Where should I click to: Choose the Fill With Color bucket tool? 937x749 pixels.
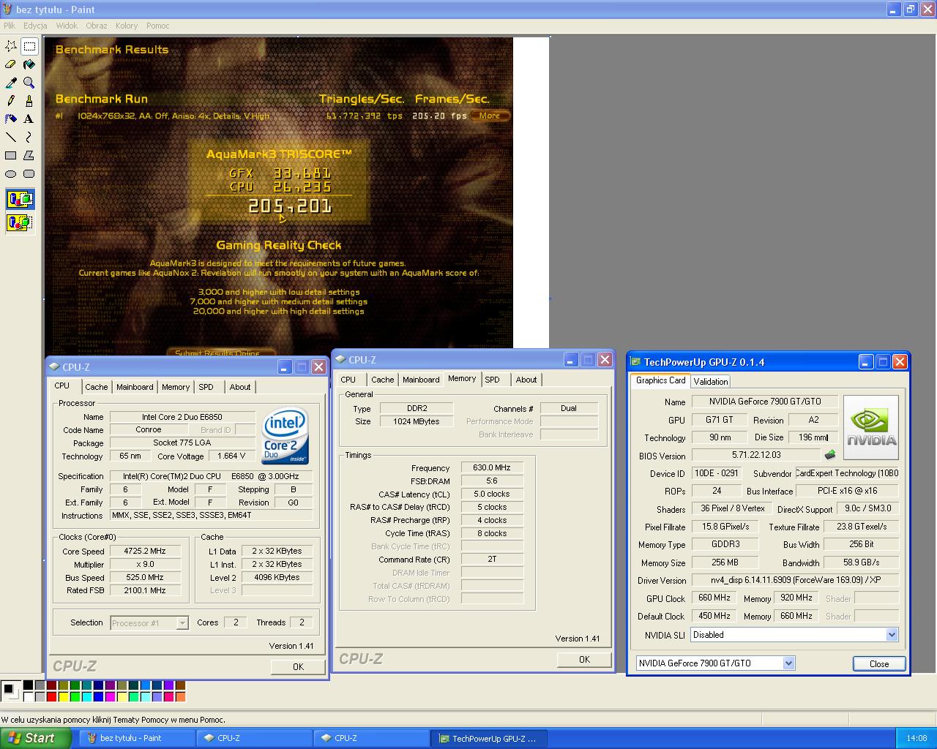pyautogui.click(x=29, y=64)
